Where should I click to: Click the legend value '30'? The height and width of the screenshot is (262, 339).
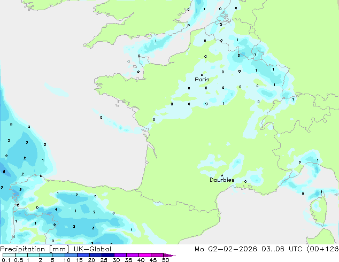tap(116, 260)
